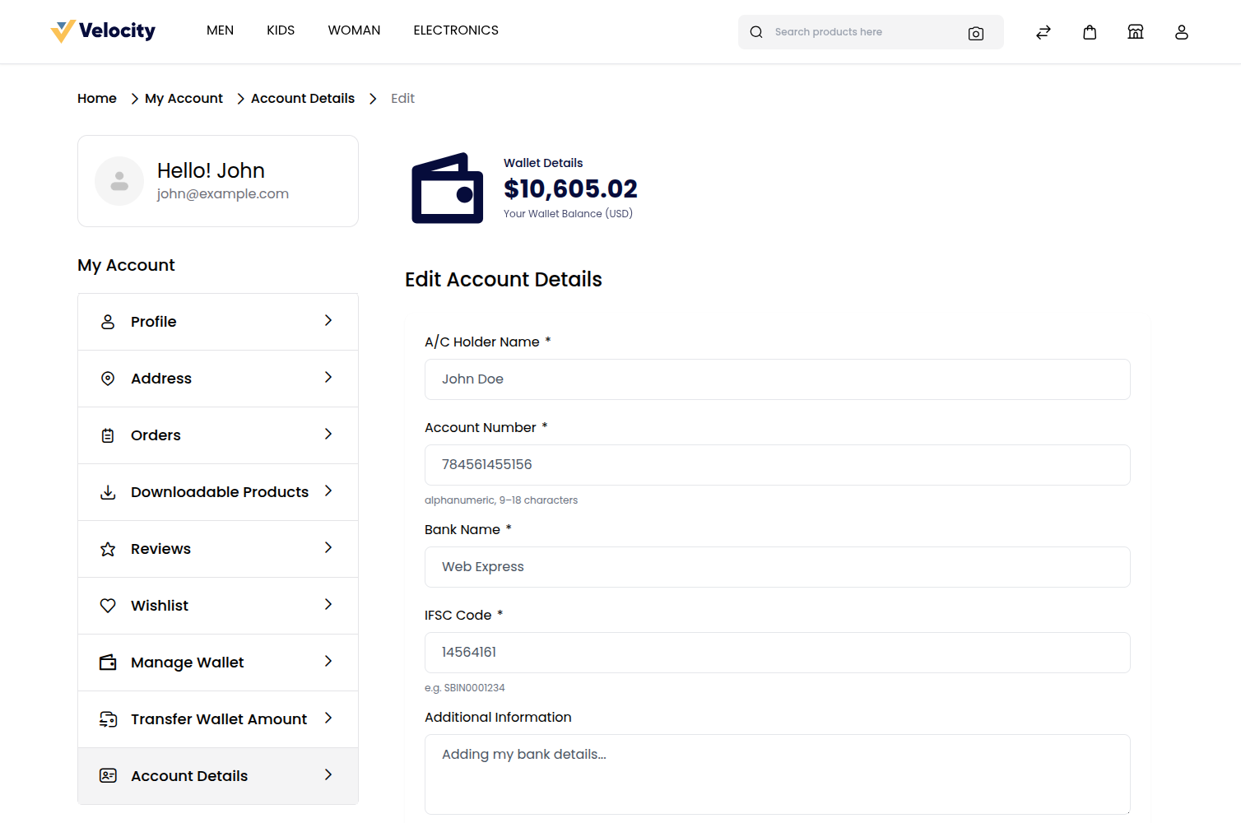Navigate to Home via breadcrumb

(96, 98)
